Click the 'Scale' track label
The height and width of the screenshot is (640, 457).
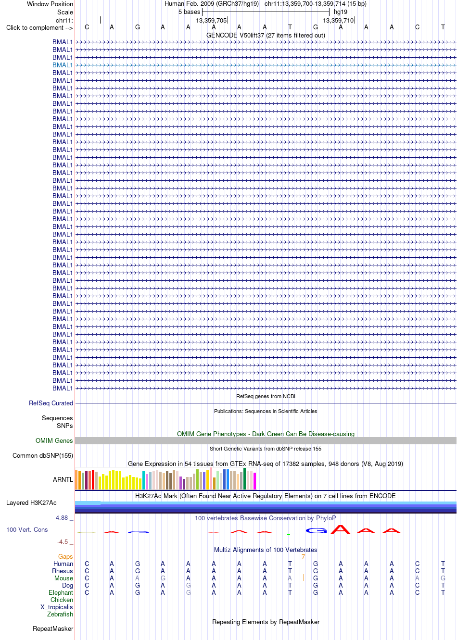pos(65,12)
